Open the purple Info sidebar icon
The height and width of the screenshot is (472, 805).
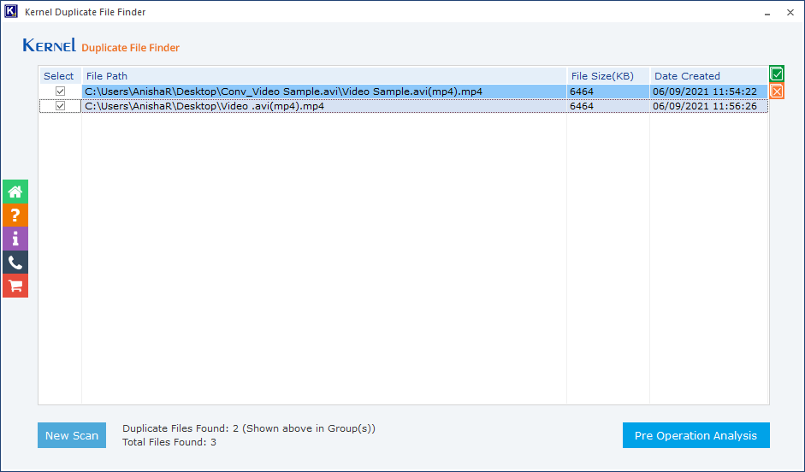coord(15,239)
